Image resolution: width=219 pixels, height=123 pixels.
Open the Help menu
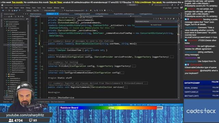(62, 8)
